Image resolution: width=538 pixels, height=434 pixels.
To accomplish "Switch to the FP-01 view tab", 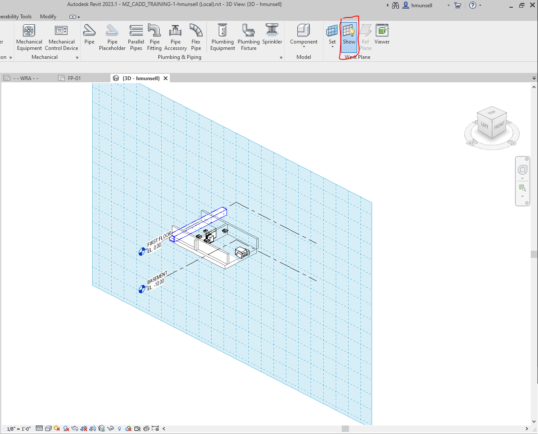I will 74,78.
